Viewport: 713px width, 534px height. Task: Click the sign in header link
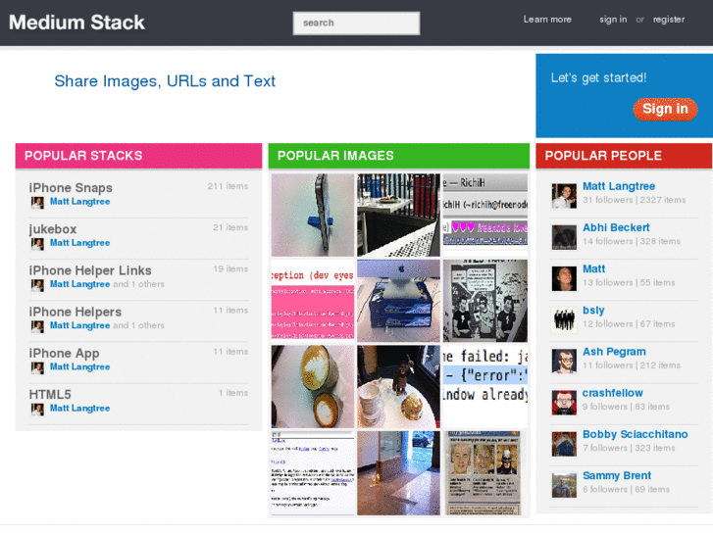(x=613, y=20)
